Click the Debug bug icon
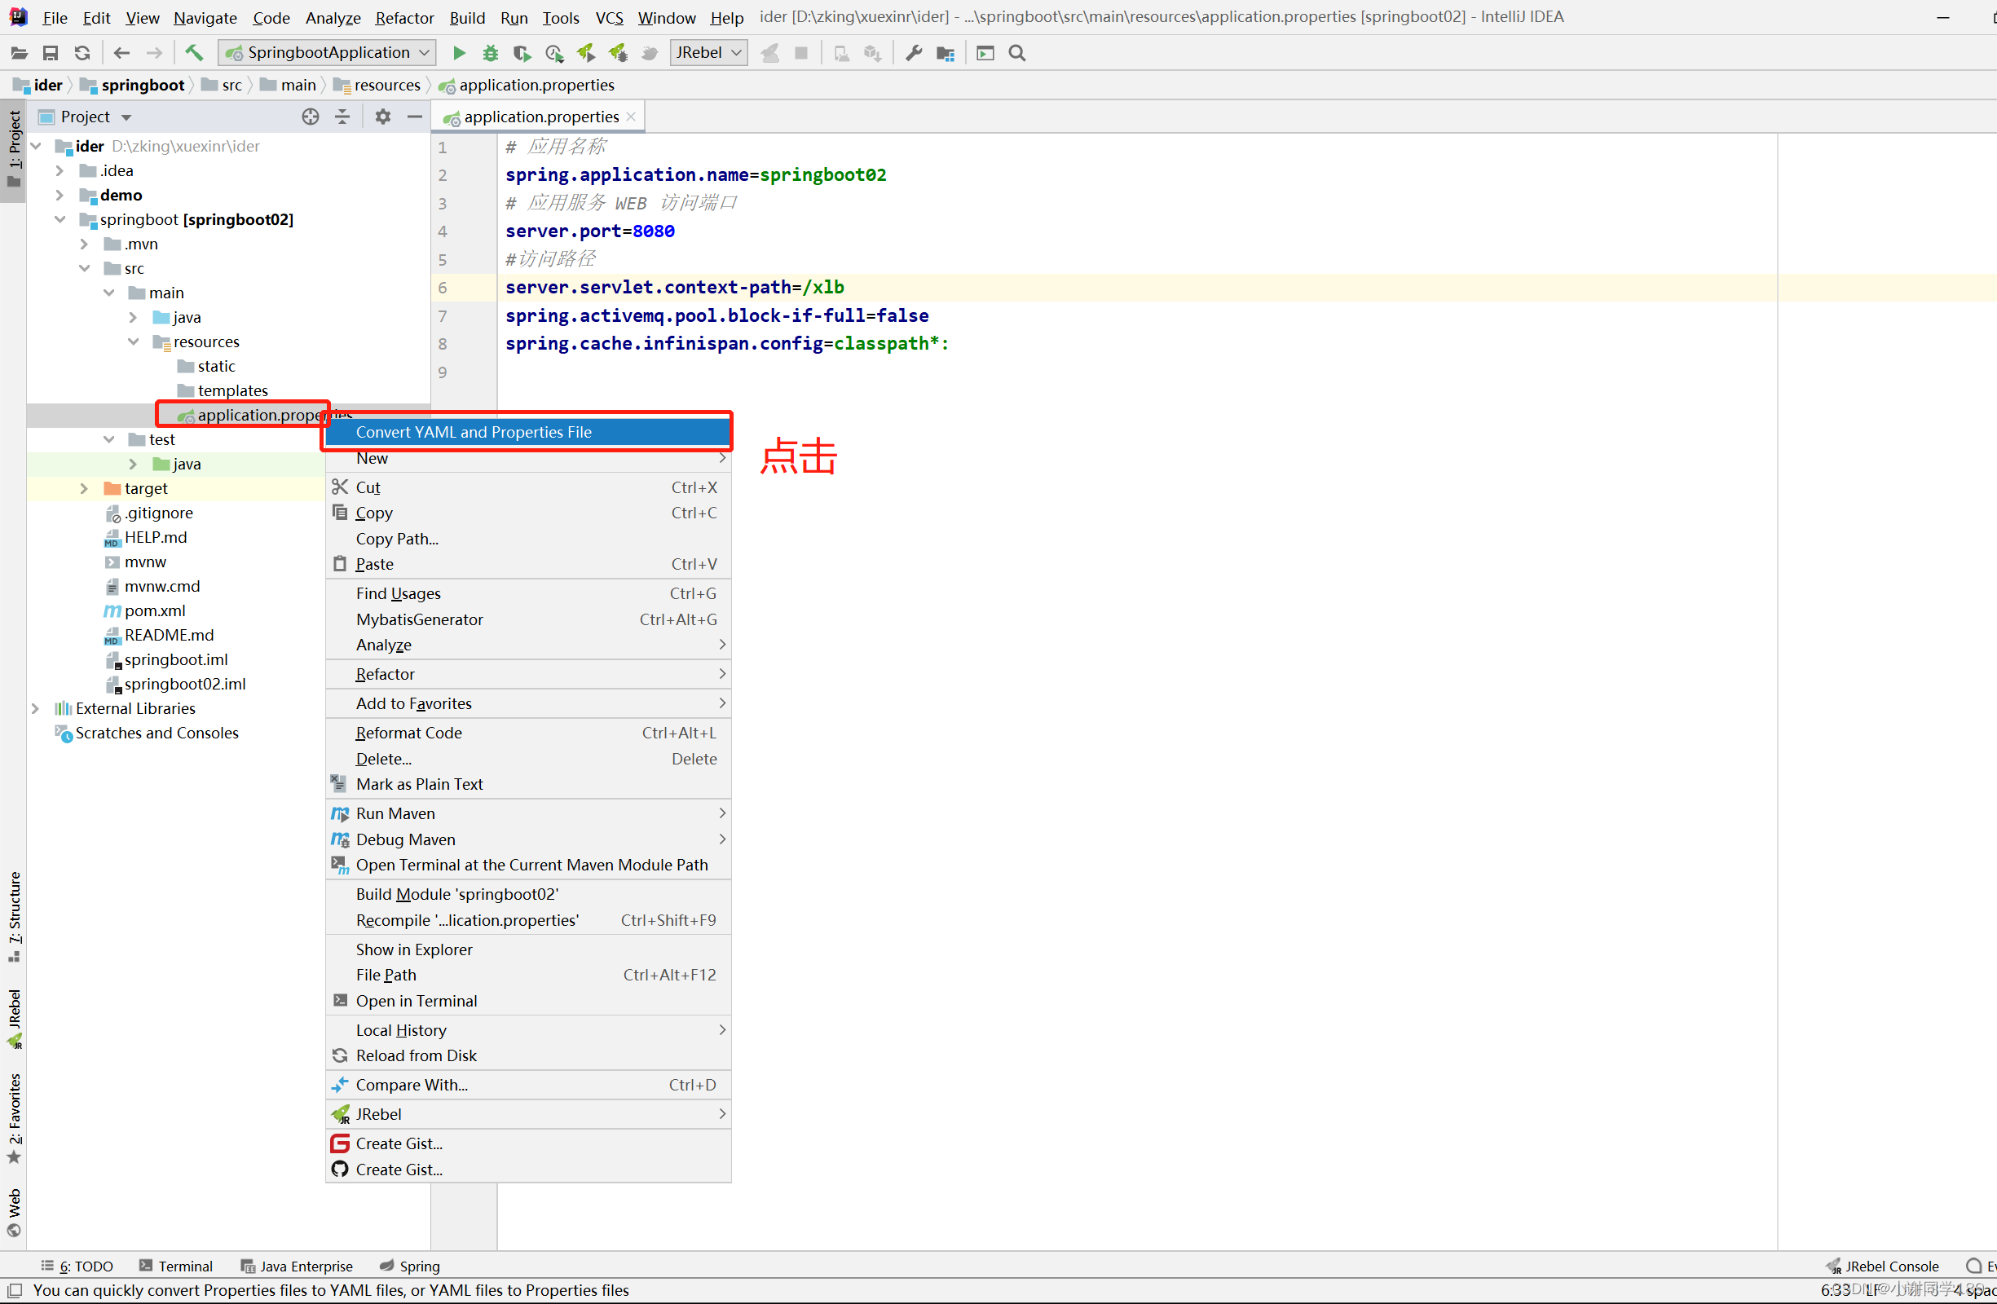The width and height of the screenshot is (1997, 1304). click(x=490, y=53)
